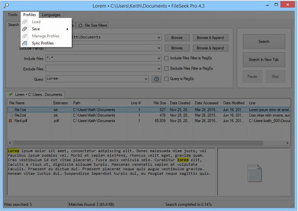Click Browse for Exclude Paths
Image resolution: width=298 pixels, height=211 pixels.
pyautogui.click(x=177, y=48)
